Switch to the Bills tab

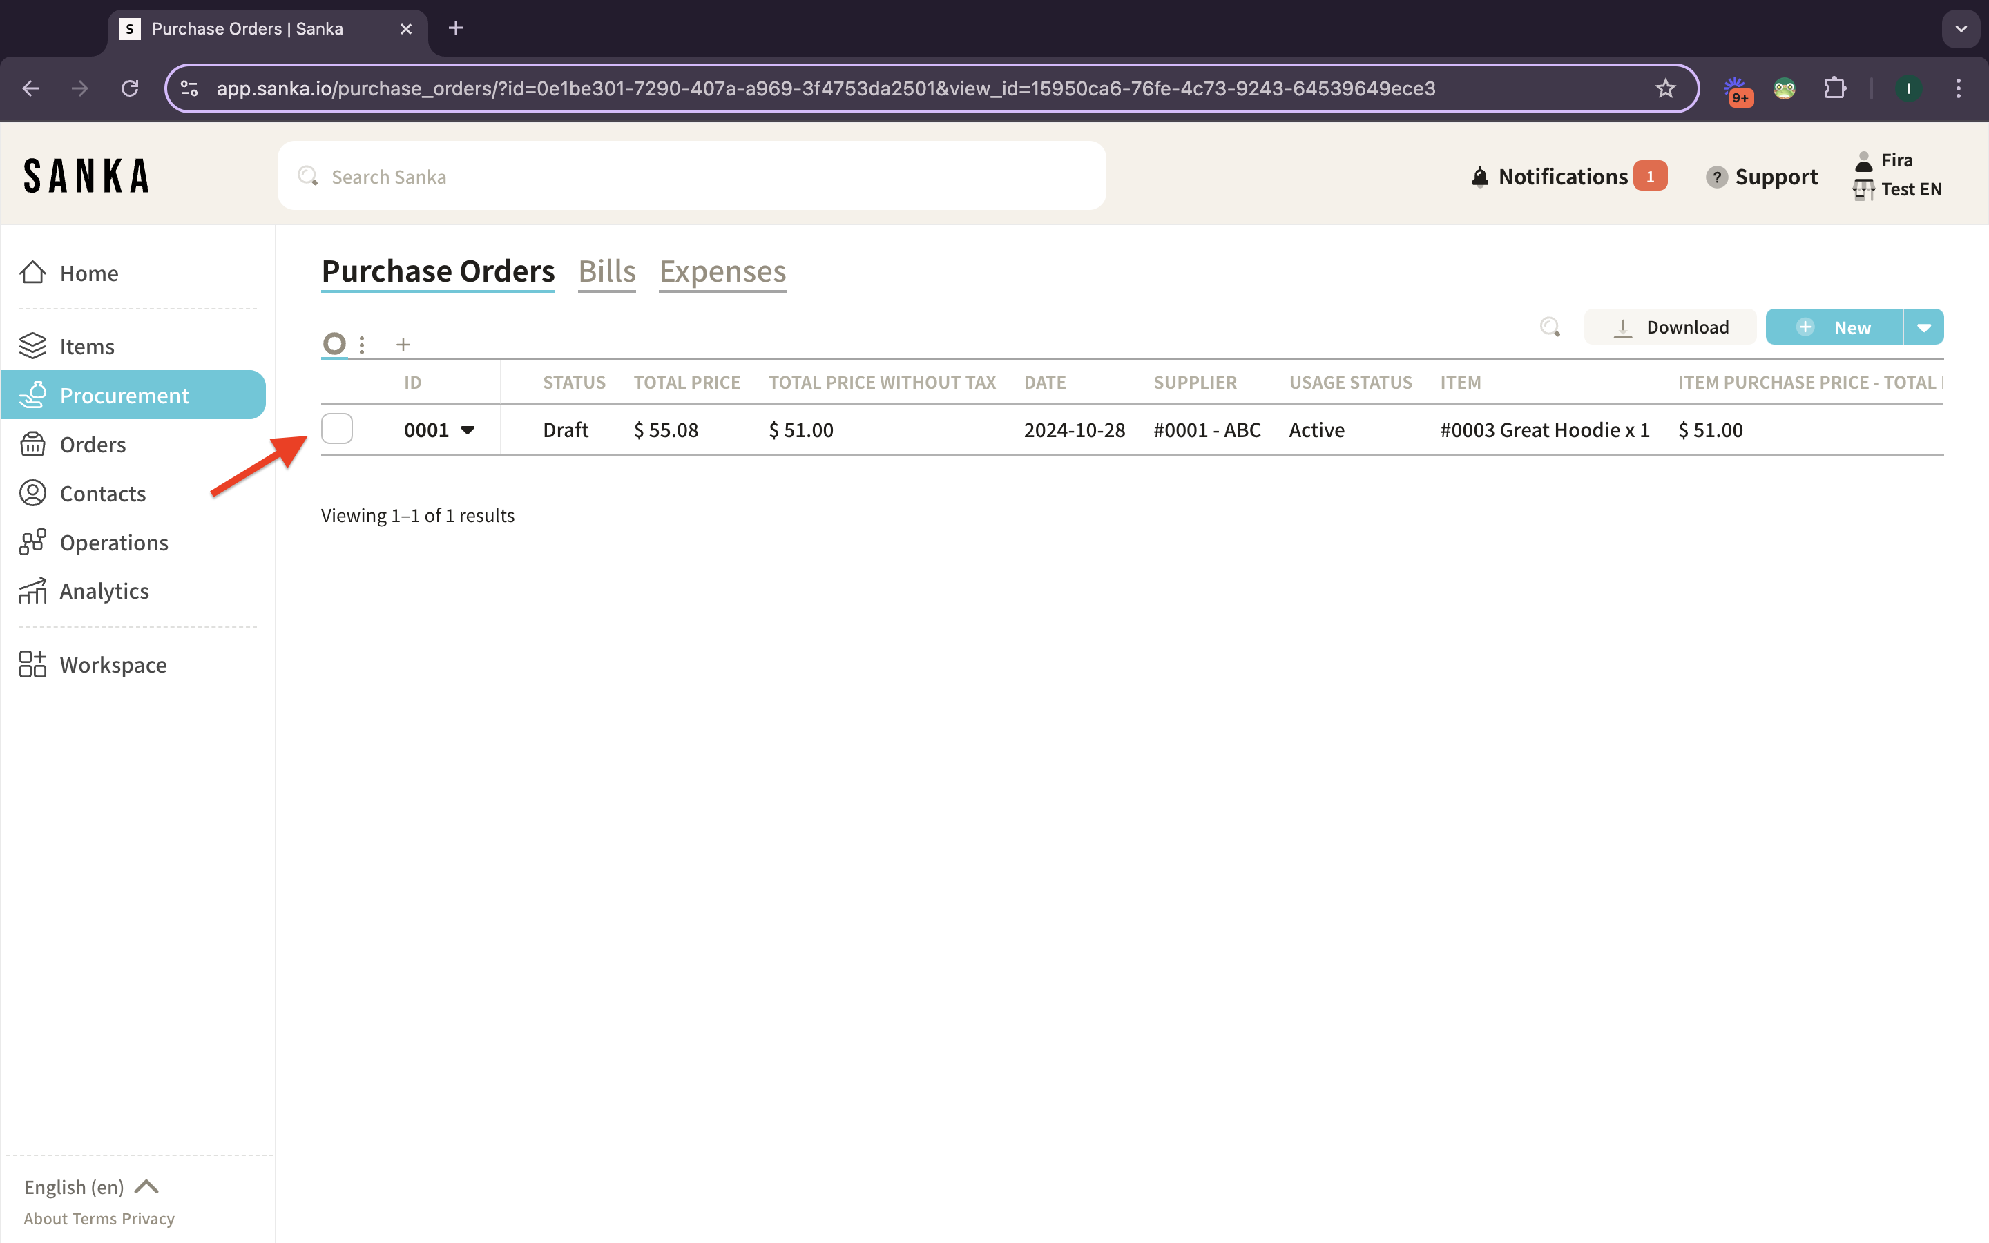tap(606, 271)
